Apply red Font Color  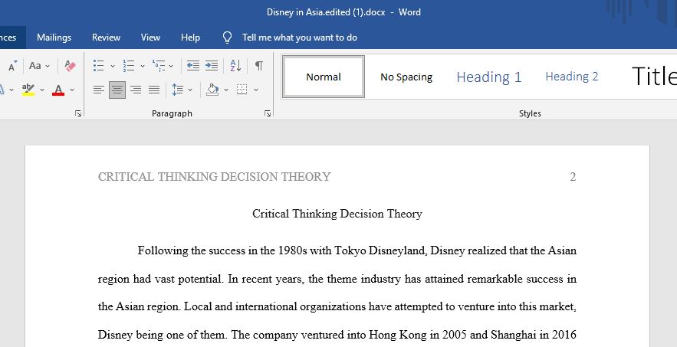pos(58,90)
